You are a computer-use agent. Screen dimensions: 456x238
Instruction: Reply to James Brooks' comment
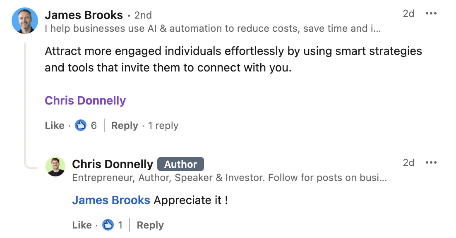point(124,125)
